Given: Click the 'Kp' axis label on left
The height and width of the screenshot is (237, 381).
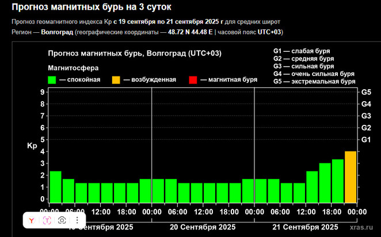Looking at the screenshot, I should 32,146.
